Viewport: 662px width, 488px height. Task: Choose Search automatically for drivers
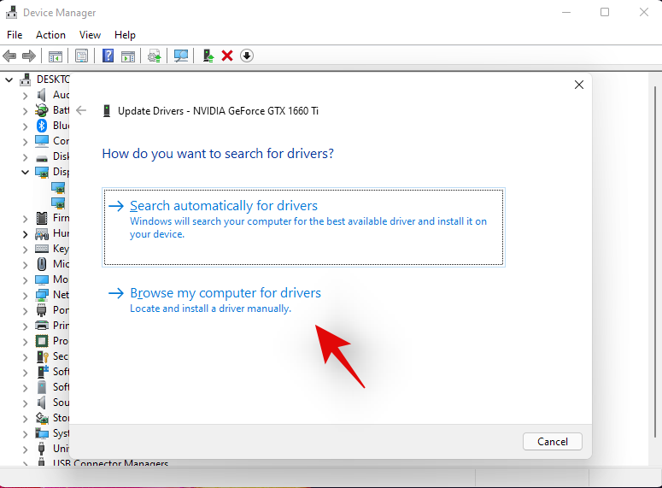point(303,227)
